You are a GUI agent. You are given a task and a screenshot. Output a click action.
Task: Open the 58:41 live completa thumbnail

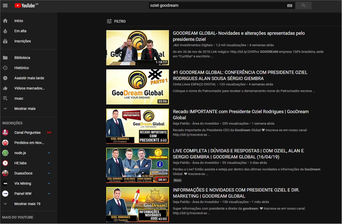(x=138, y=165)
